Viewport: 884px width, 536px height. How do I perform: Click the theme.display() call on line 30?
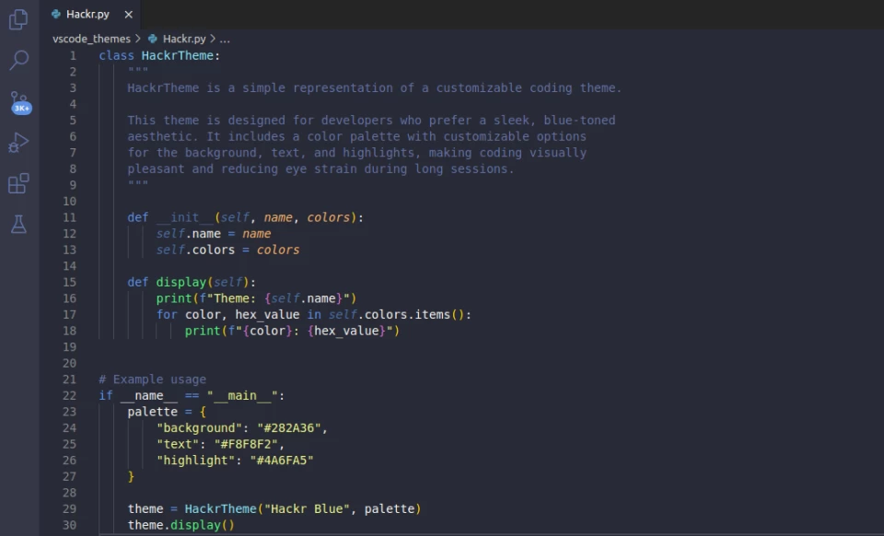point(180,524)
